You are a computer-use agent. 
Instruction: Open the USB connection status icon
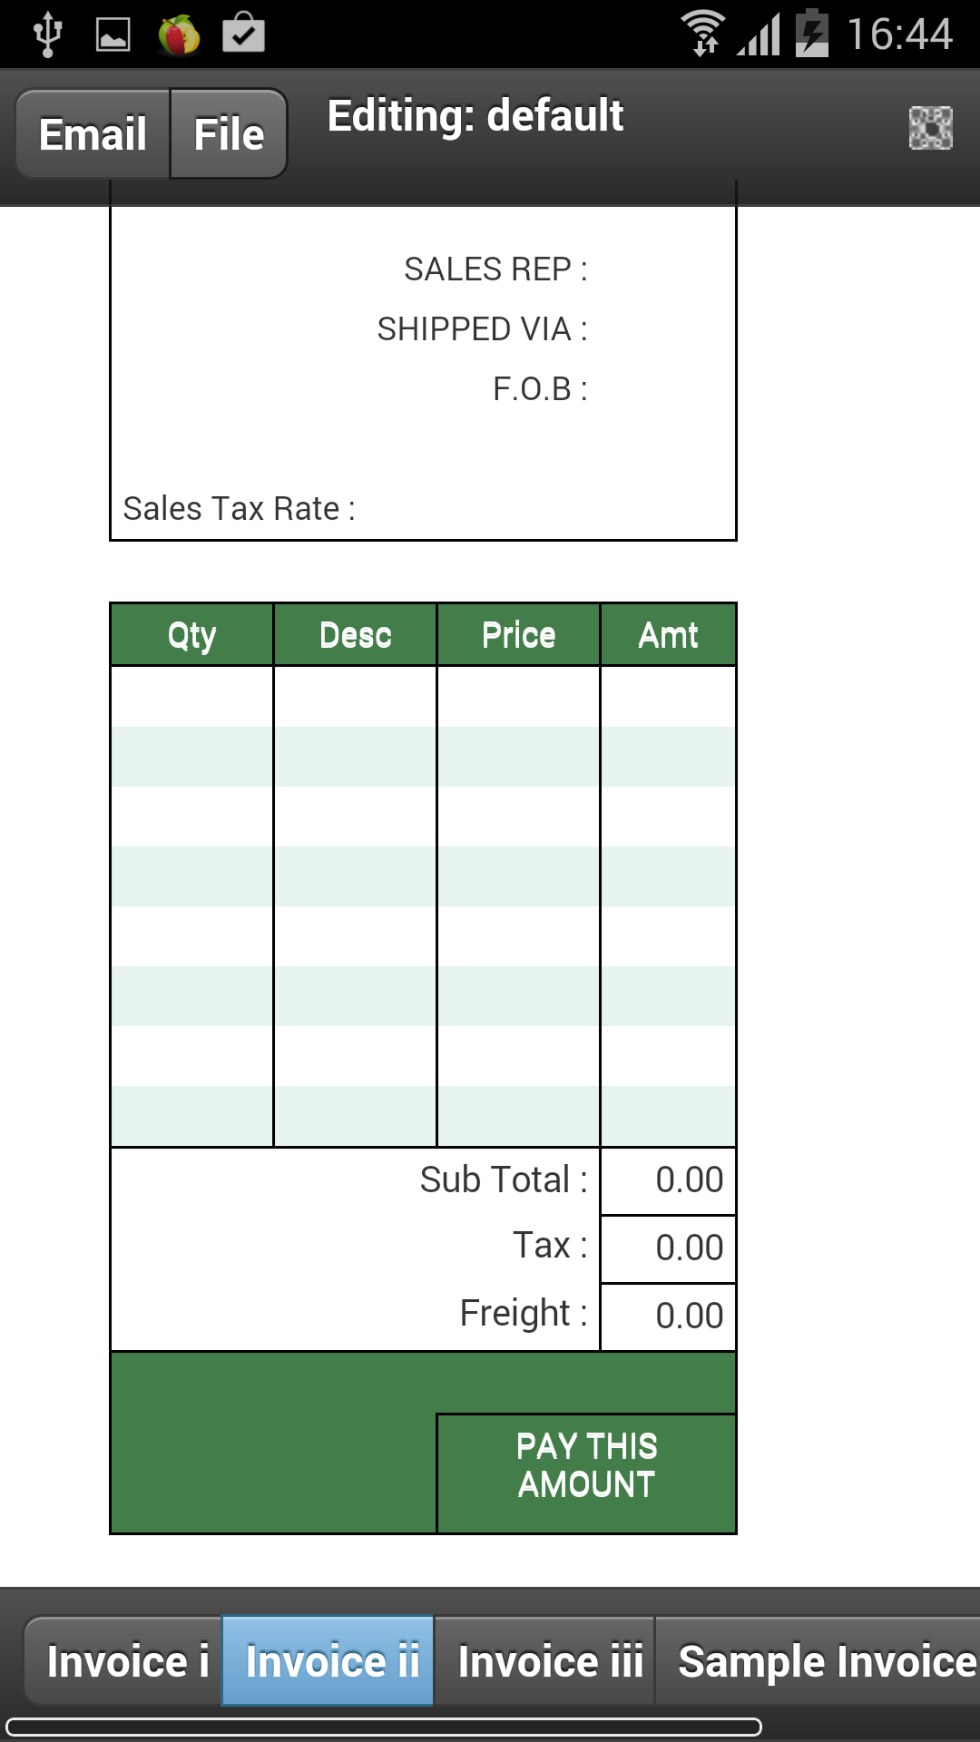tap(47, 34)
